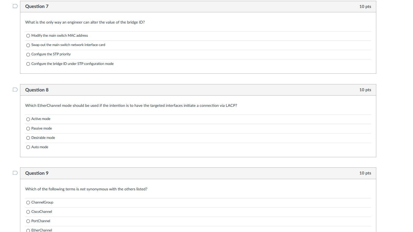
Task: Choose 'Desirable mode' answer option
Action: (28, 138)
